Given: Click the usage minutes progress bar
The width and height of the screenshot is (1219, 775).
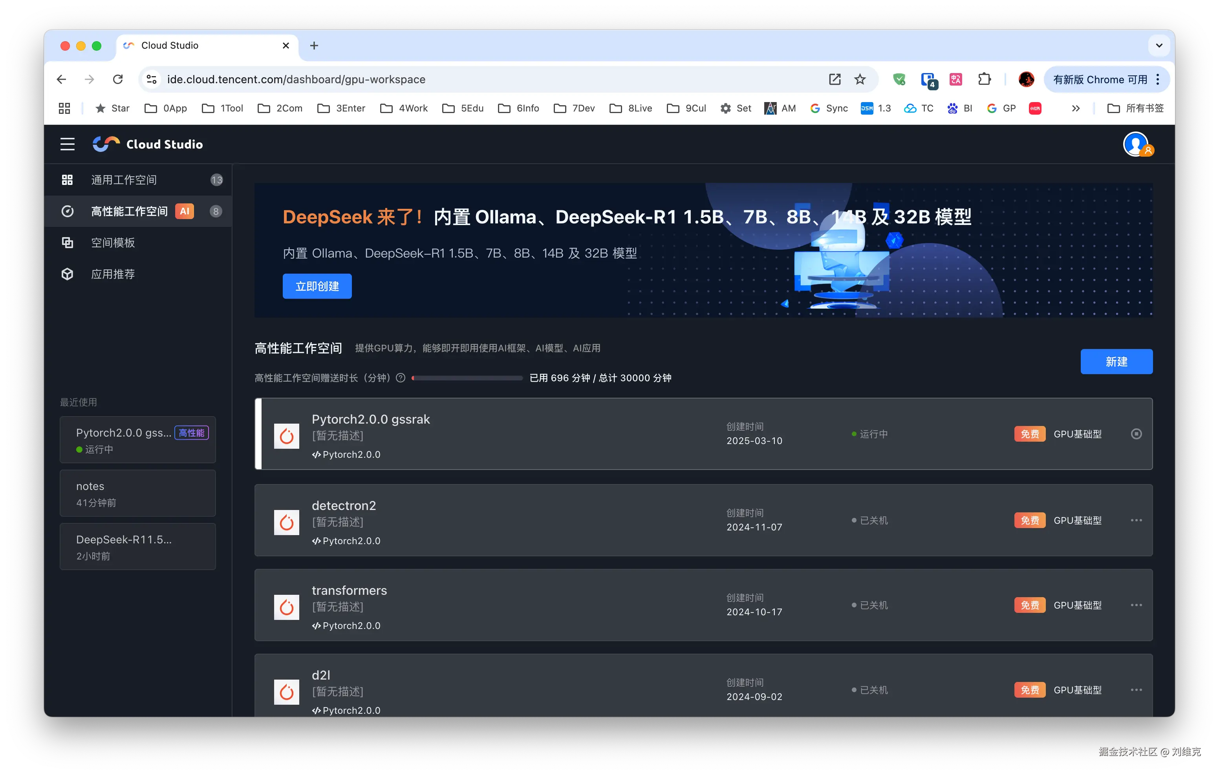Looking at the screenshot, I should coord(467,378).
